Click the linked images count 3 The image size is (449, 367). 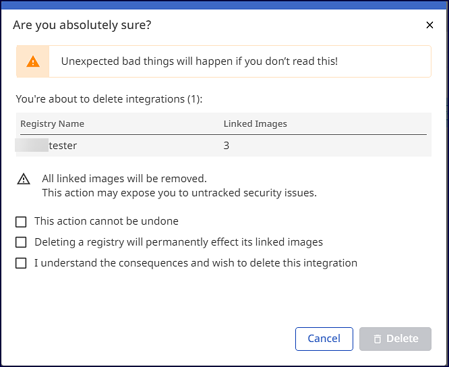[227, 145]
